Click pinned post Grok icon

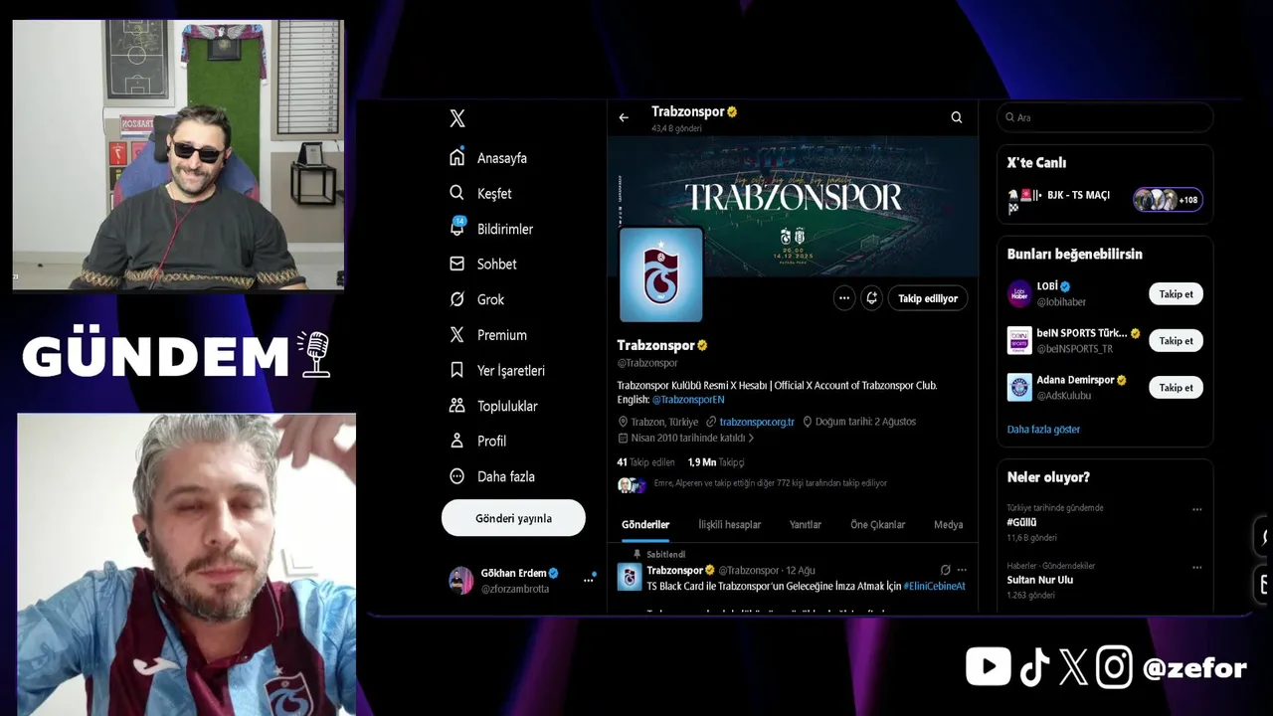click(945, 571)
